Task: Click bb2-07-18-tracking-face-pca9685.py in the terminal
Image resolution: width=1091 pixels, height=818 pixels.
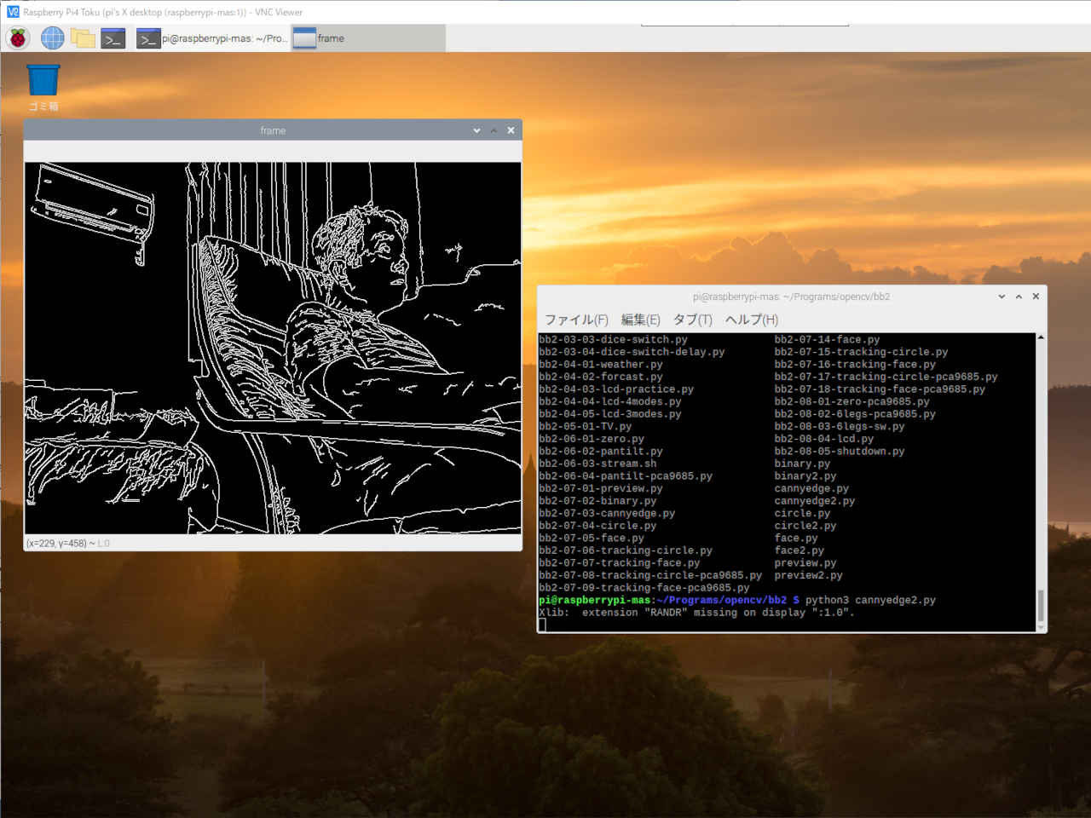Action: [880, 389]
